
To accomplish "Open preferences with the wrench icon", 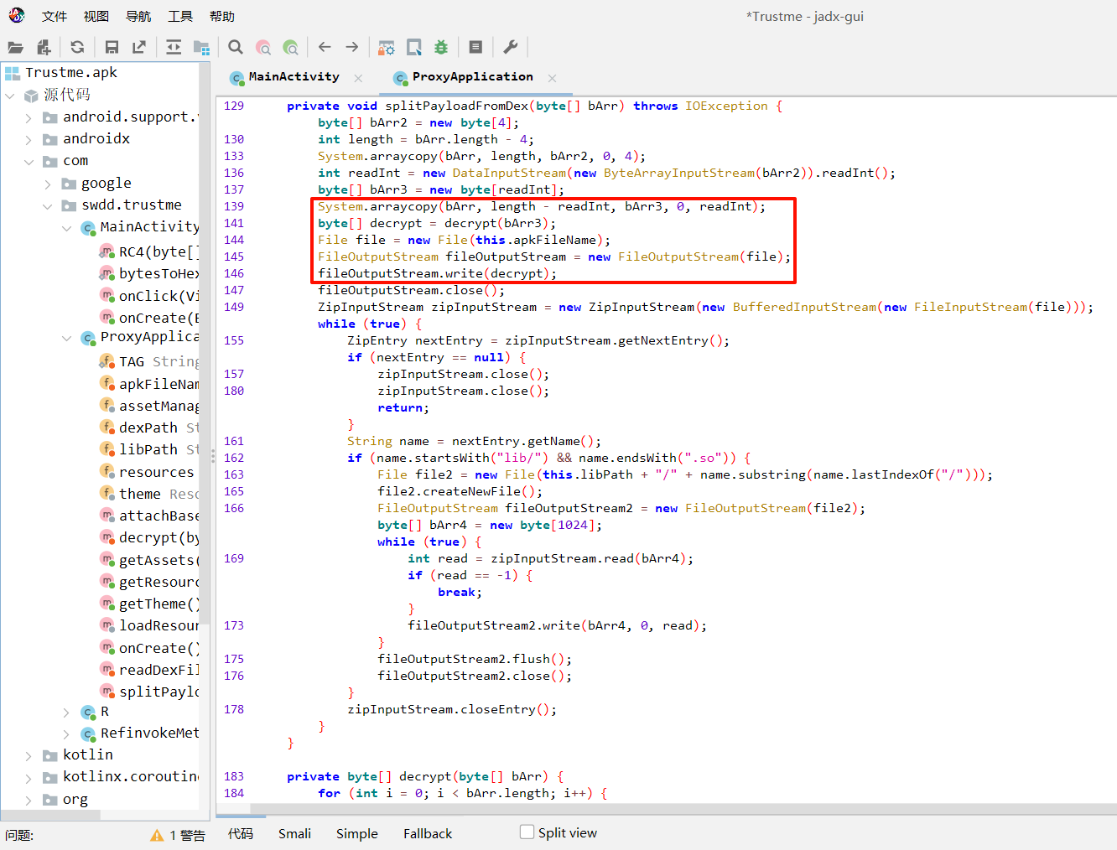I will [510, 48].
